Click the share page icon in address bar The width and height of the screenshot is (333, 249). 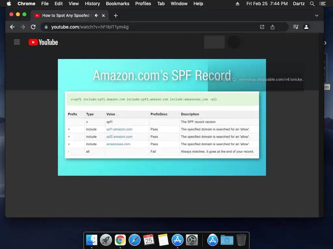(x=273, y=27)
